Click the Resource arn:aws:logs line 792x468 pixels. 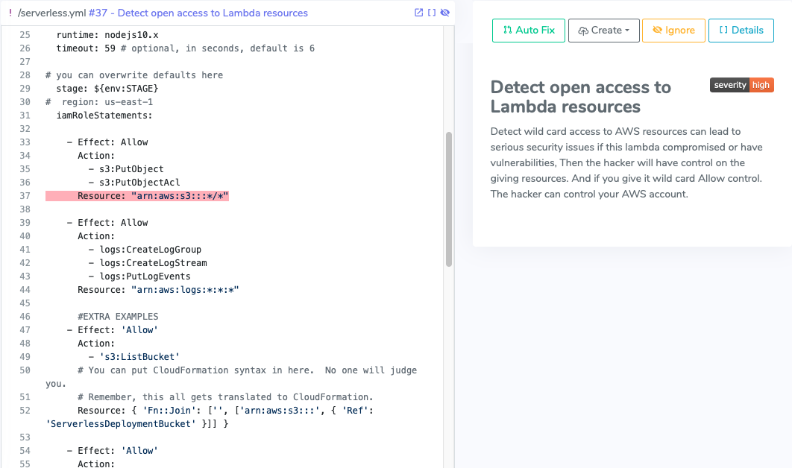[x=158, y=290]
